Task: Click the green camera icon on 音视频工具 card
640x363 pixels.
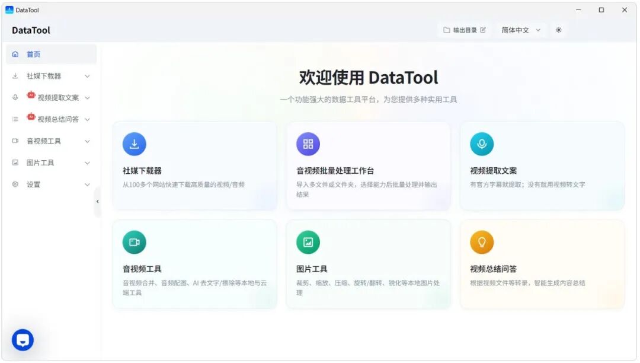Action: coord(135,243)
